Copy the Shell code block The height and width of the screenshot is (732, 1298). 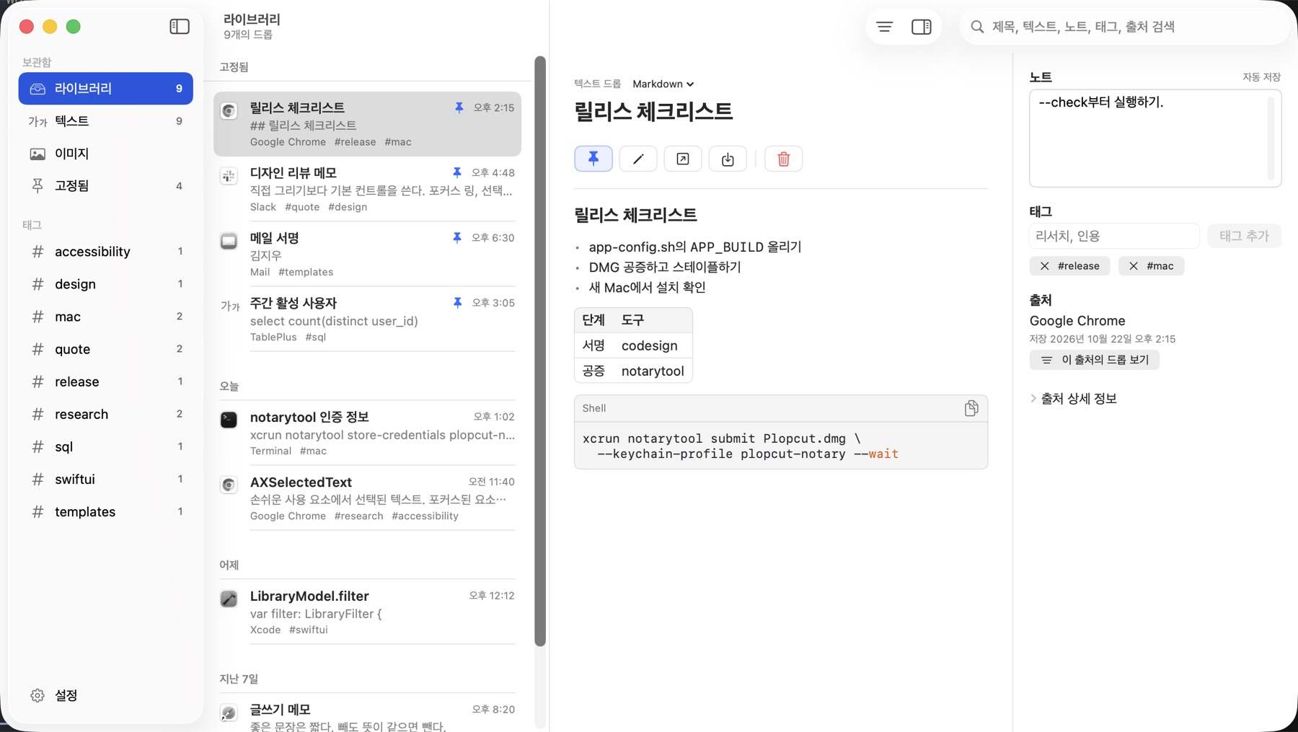971,408
